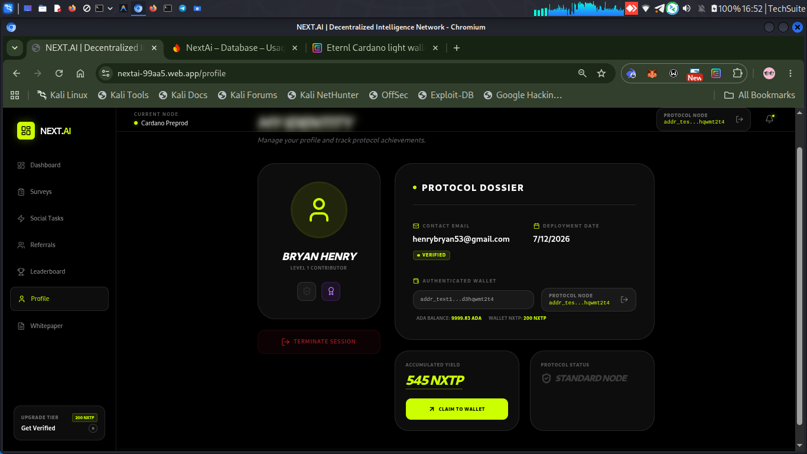
Task: Open the notification bell in the app header
Action: (x=769, y=119)
